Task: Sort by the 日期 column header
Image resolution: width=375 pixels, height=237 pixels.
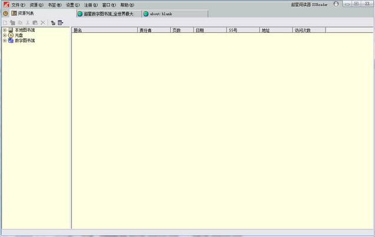Action: [x=210, y=30]
